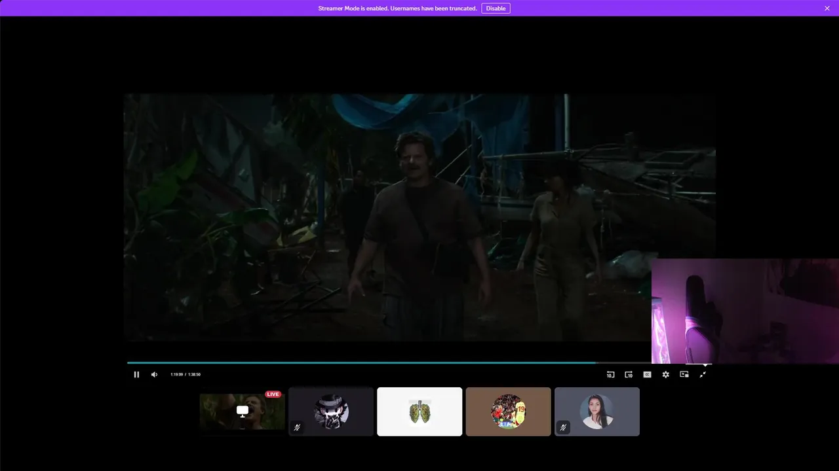
Task: Click muted mic icon on masked avatar tile
Action: pyautogui.click(x=297, y=427)
